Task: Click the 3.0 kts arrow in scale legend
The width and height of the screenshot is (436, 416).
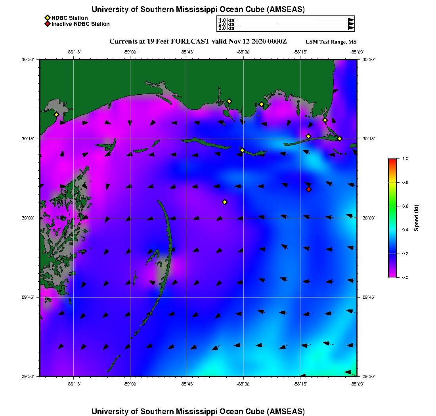Action: [297, 28]
